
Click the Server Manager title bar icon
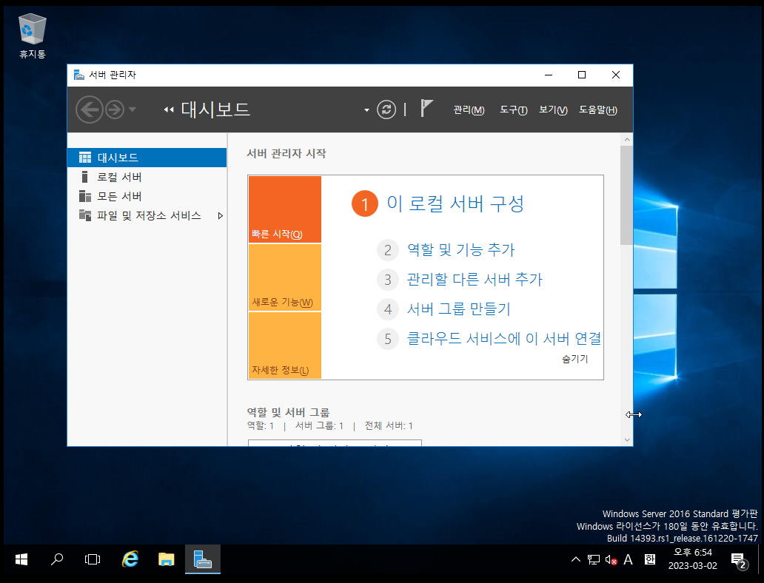79,75
